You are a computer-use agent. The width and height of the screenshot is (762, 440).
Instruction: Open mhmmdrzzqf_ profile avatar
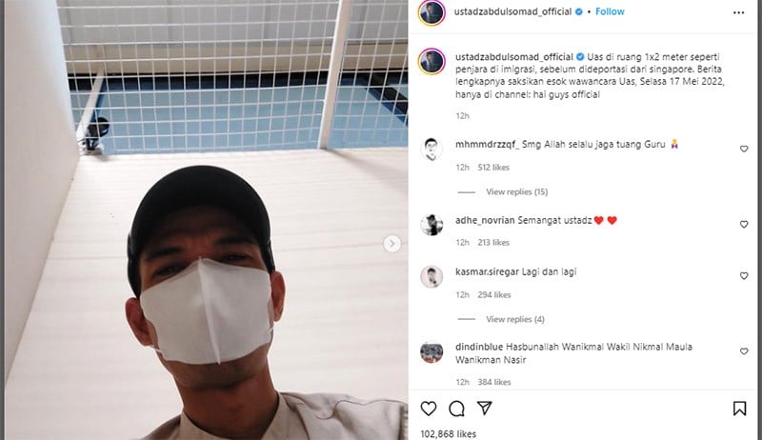(x=431, y=150)
